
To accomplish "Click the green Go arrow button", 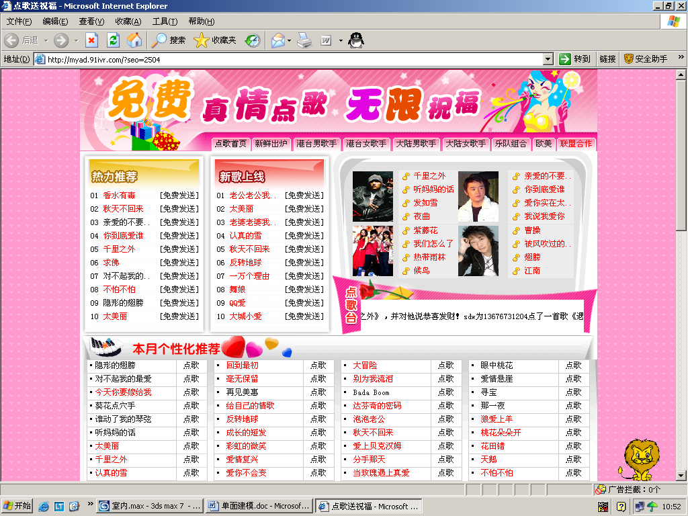I will tap(564, 59).
